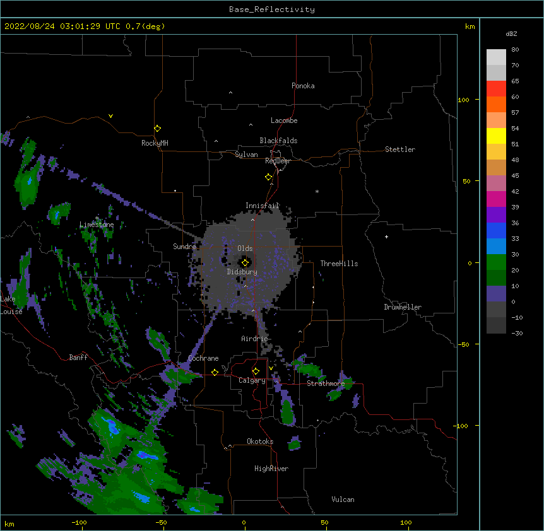Pick the magenta swatch in the dBZ legend

[x=496, y=199]
